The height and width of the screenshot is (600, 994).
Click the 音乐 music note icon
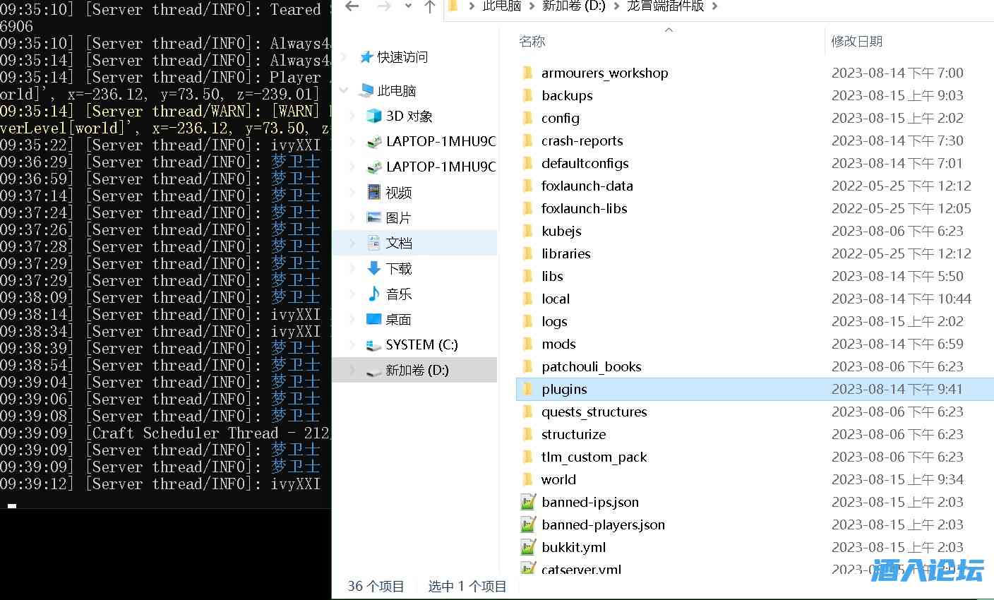(374, 294)
